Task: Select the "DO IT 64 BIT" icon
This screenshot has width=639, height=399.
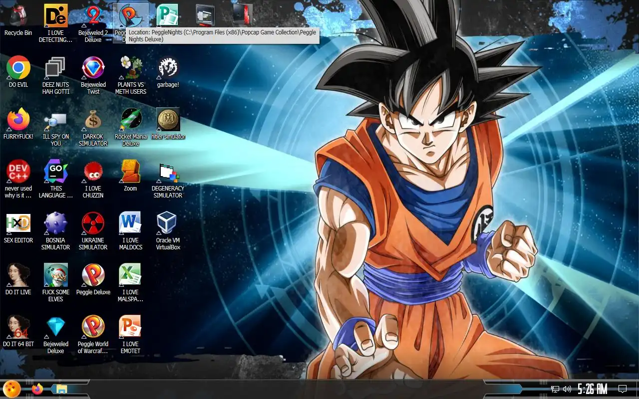Action: coord(18,331)
